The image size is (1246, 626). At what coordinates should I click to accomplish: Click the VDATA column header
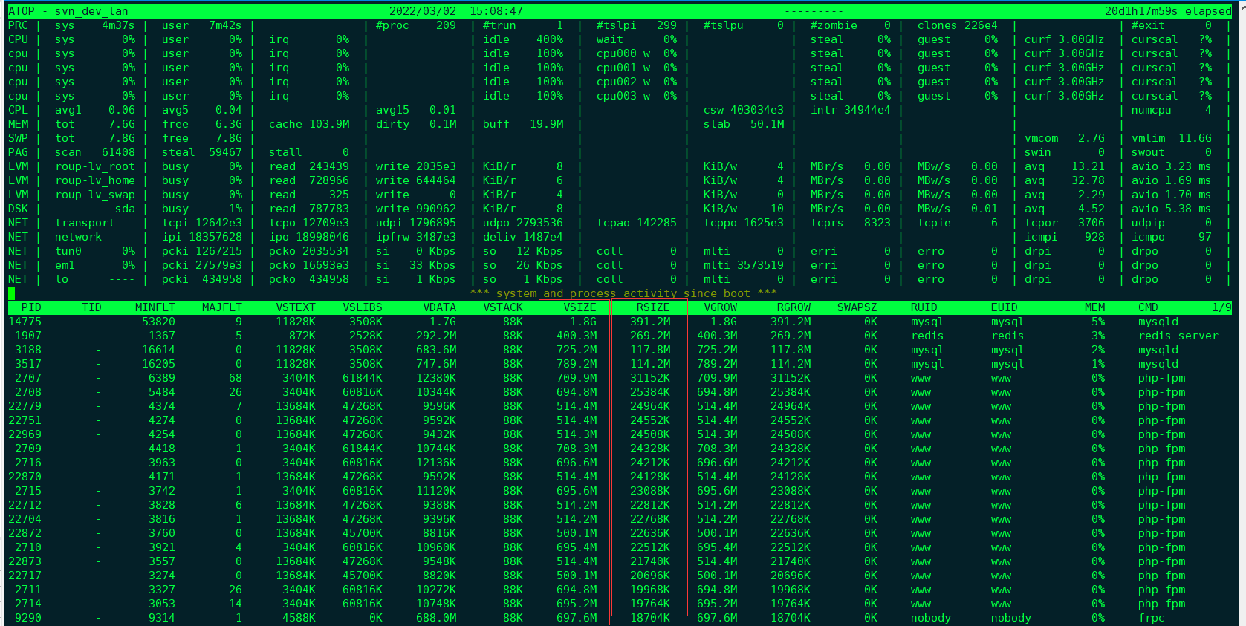point(440,307)
